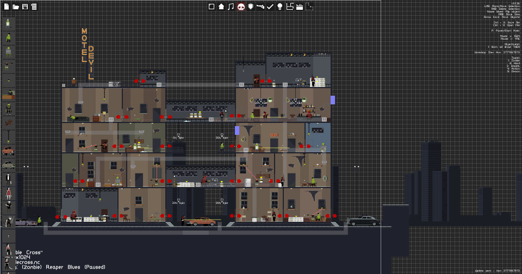The height and width of the screenshot is (274, 522).
Task: Pick the skull-masked figure in the palette
Action: coord(8,207)
